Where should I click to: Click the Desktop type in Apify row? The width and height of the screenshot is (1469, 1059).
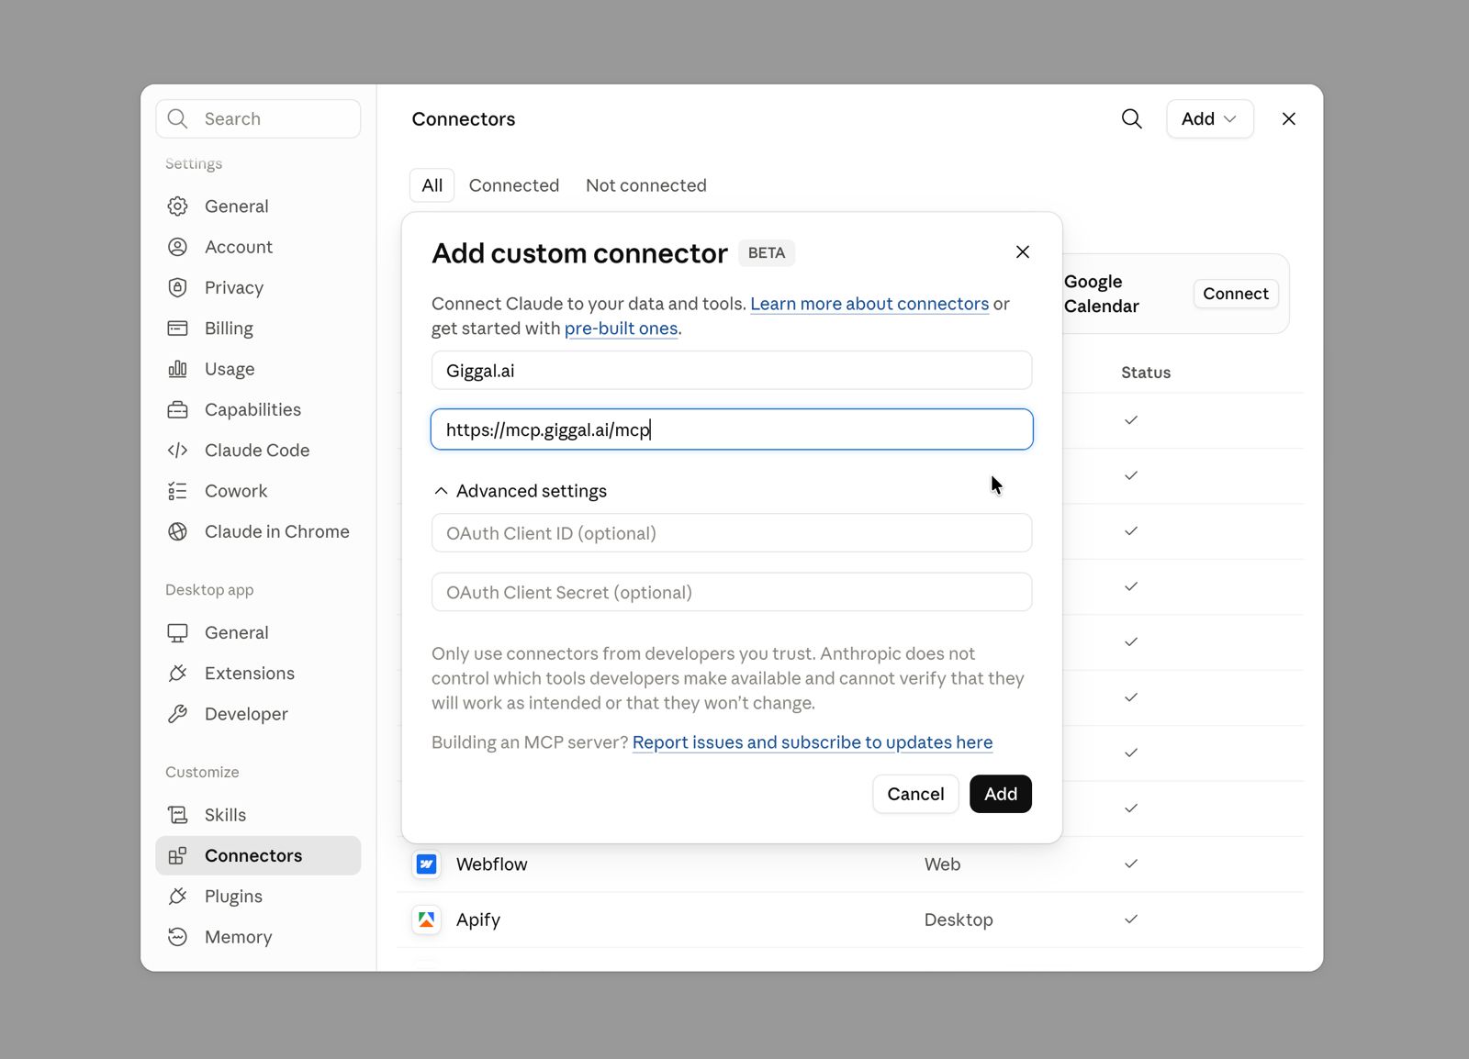click(x=959, y=920)
